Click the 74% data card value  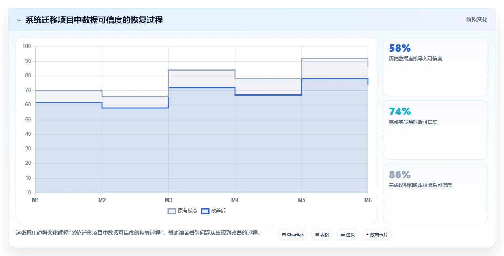400,111
